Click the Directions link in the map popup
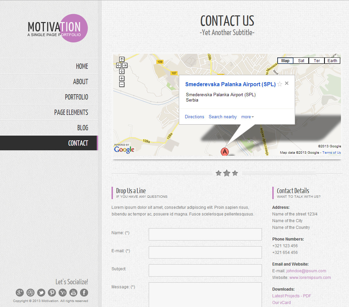 tap(195, 117)
